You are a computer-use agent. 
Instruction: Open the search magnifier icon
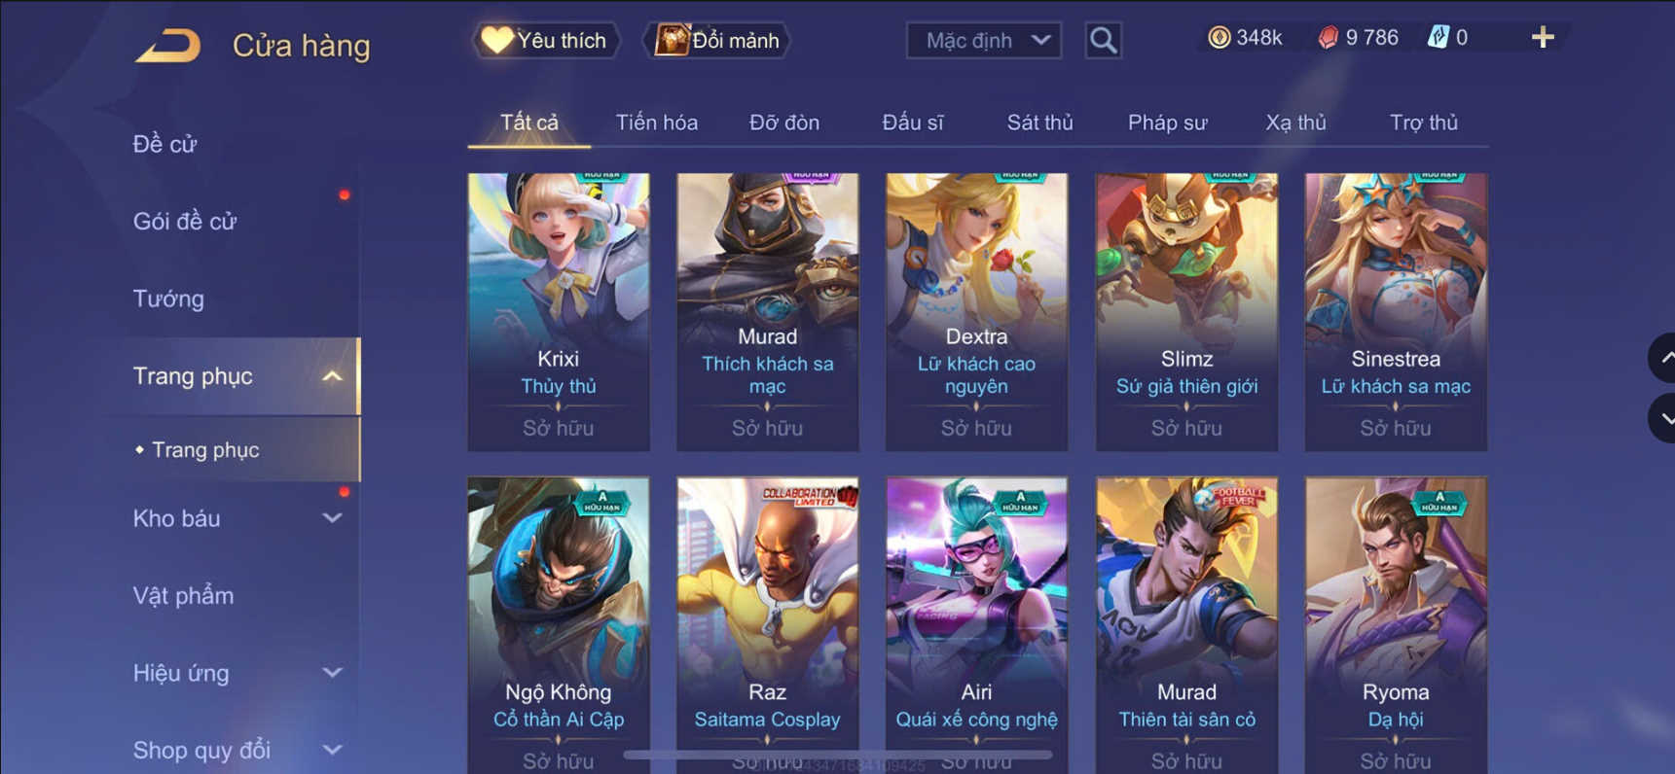(x=1103, y=40)
